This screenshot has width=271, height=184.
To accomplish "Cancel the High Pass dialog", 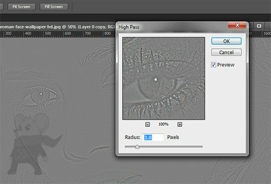I will pos(226,52).
